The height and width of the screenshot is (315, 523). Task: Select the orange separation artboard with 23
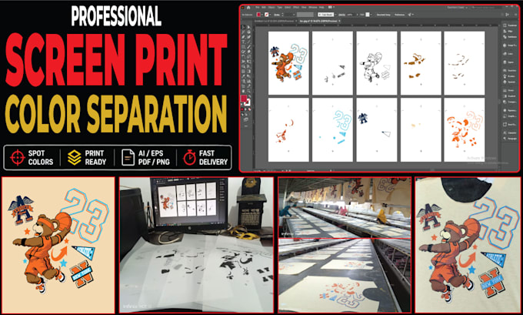[x=465, y=129]
